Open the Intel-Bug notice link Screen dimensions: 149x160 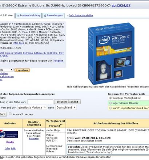click(18, 43)
